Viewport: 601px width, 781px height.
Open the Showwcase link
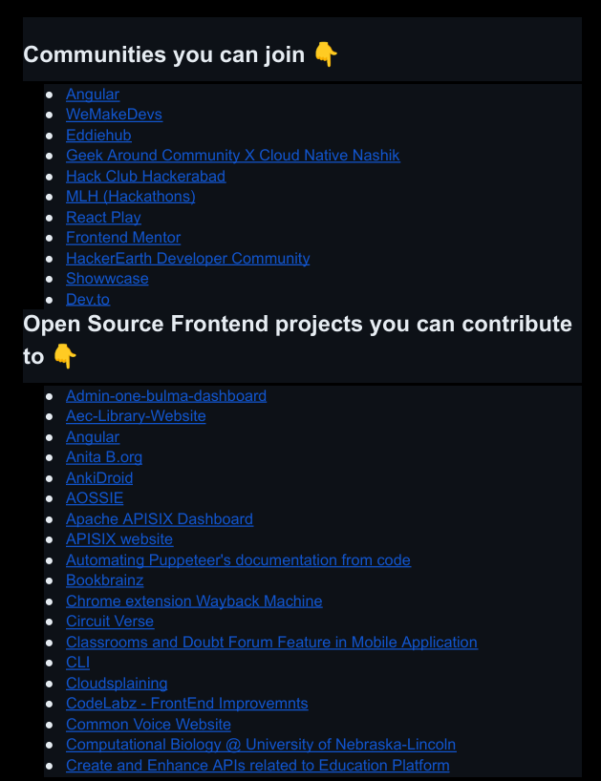pos(107,279)
